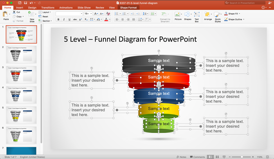274x159 pixels.
Task: Select the 'Sample text' label on the green funnel level
Action: 159,124
